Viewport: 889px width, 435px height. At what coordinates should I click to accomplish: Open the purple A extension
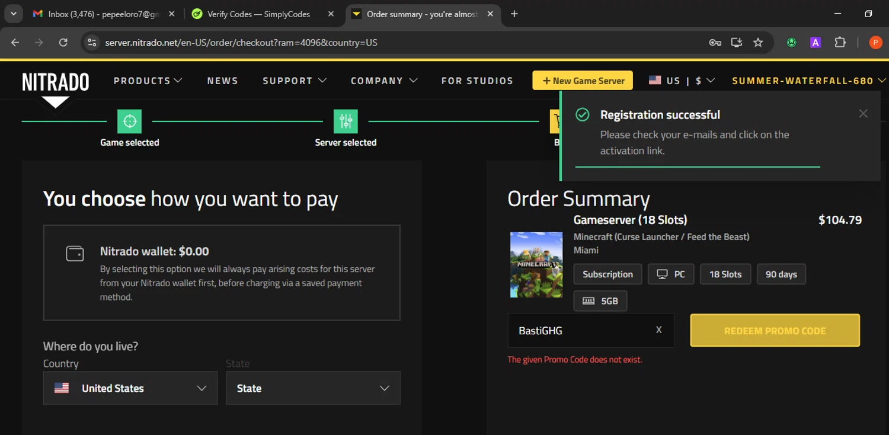pos(816,43)
